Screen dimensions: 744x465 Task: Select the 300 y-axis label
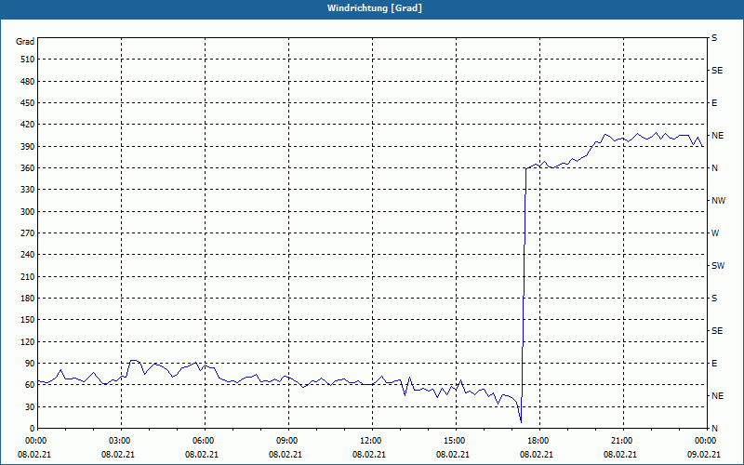coord(28,212)
